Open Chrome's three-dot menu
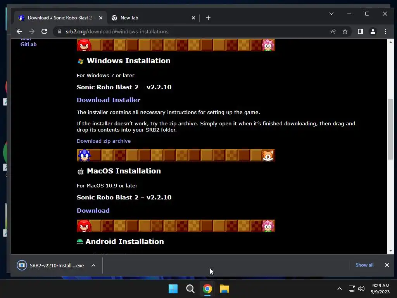Image resolution: width=397 pixels, height=298 pixels. point(385,31)
